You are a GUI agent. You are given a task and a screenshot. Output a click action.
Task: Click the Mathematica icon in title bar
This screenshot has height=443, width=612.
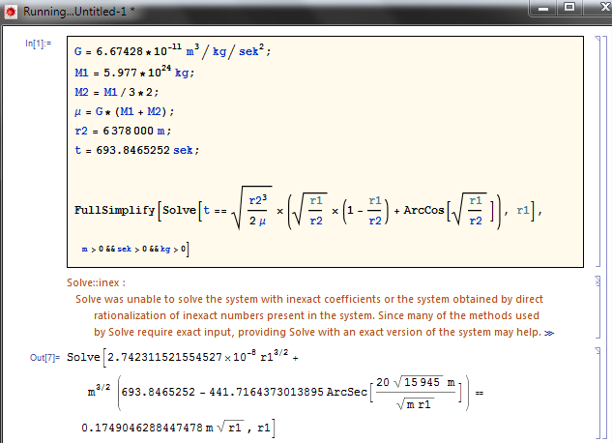(11, 10)
